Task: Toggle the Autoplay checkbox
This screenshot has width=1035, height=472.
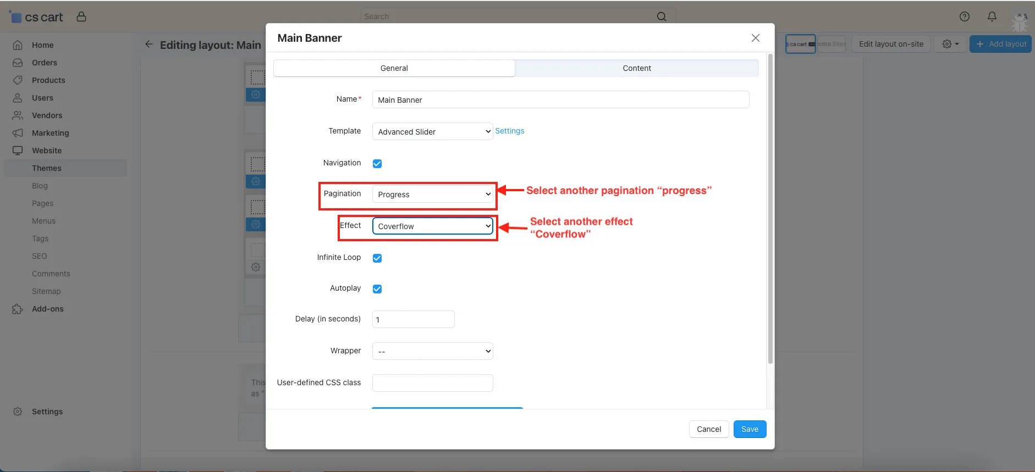Action: click(x=377, y=289)
